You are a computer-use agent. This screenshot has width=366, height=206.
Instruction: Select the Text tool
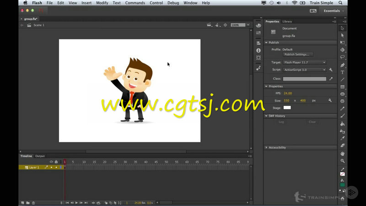(342, 72)
